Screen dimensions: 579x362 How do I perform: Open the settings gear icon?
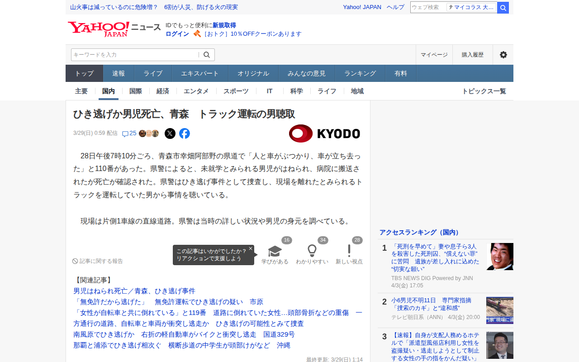click(503, 55)
